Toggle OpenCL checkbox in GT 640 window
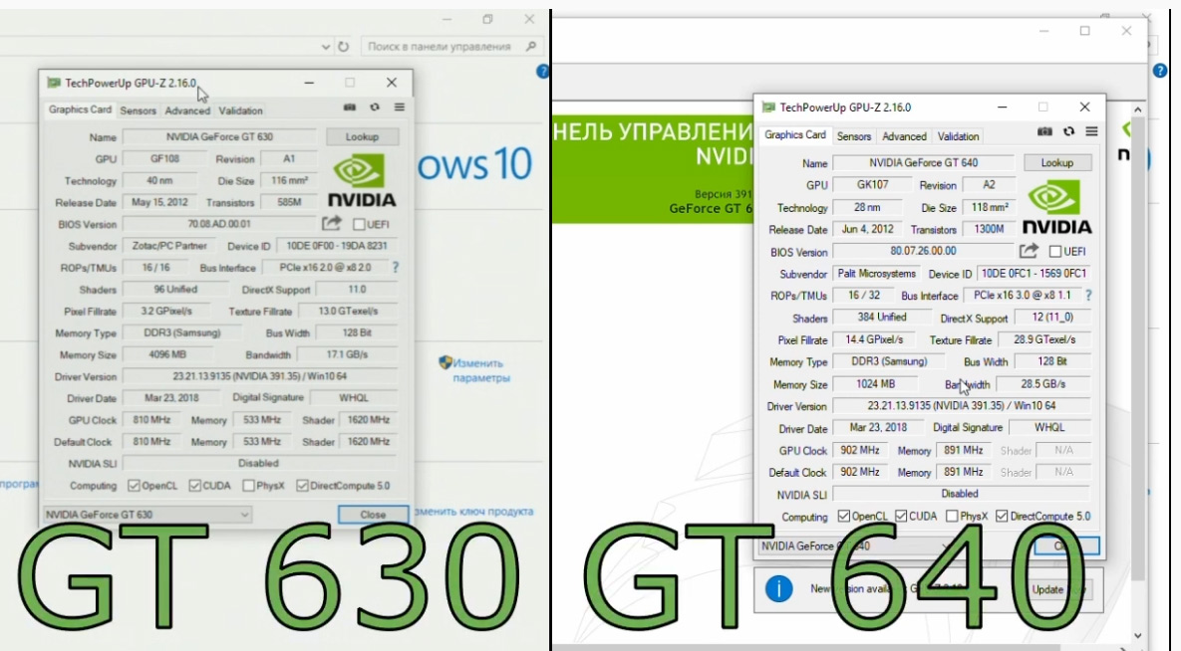 844,517
